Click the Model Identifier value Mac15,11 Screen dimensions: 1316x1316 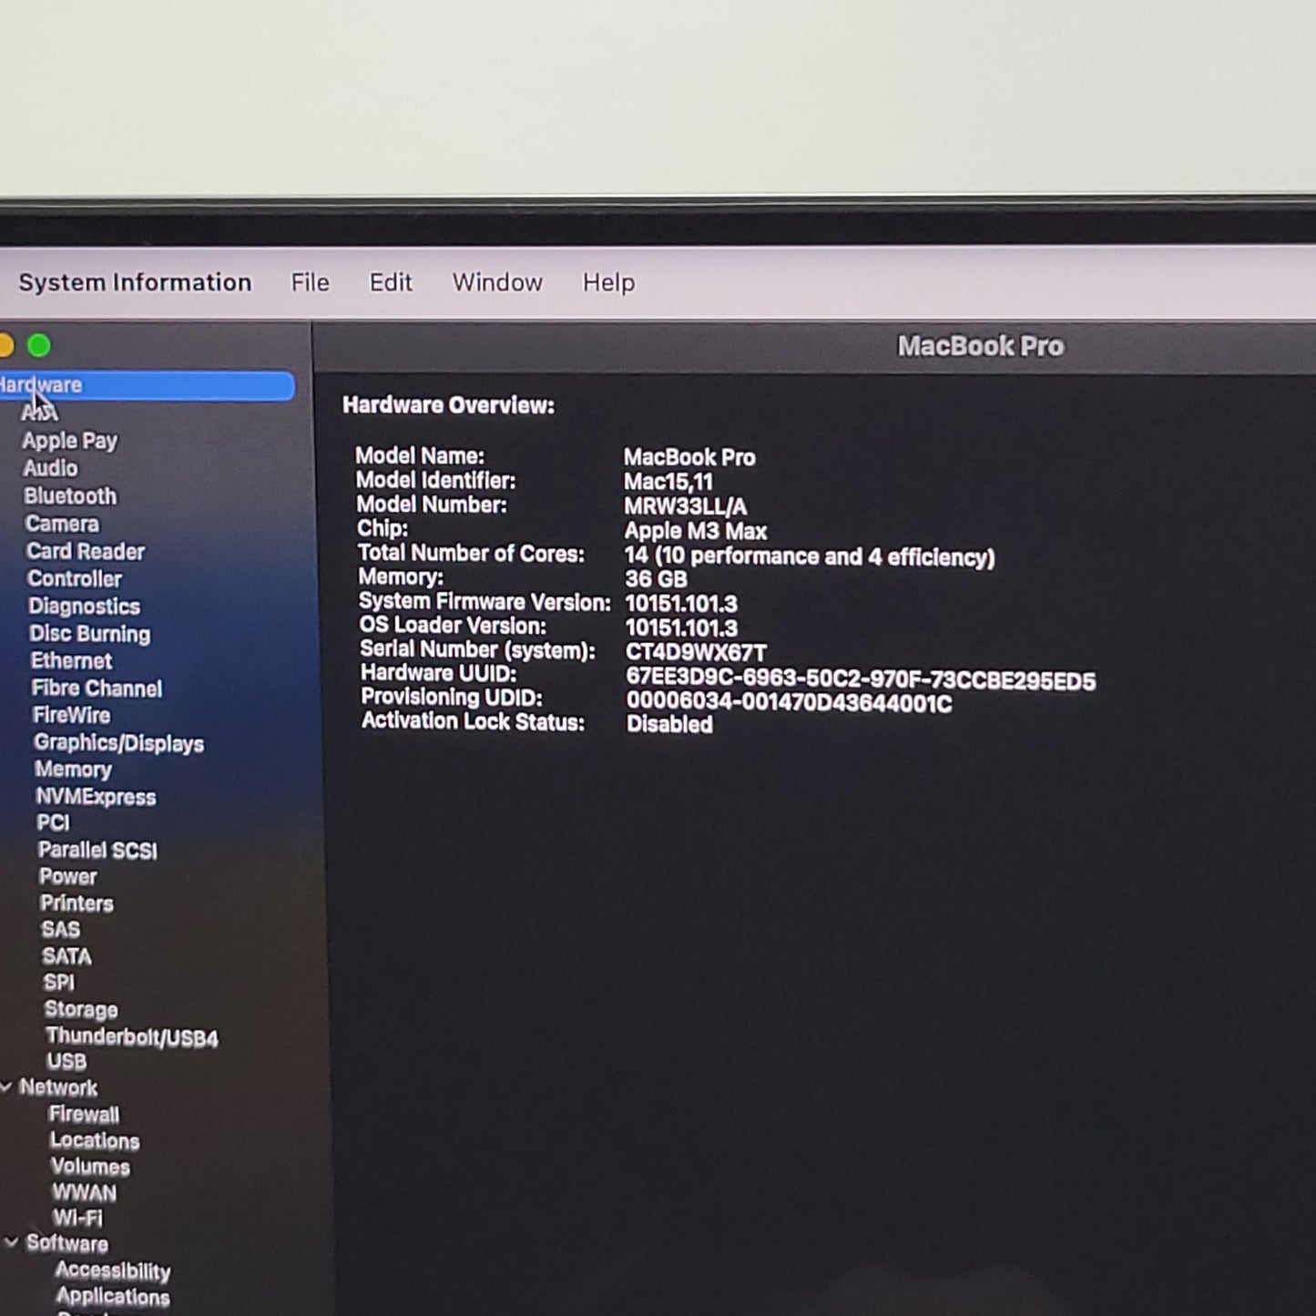[668, 482]
